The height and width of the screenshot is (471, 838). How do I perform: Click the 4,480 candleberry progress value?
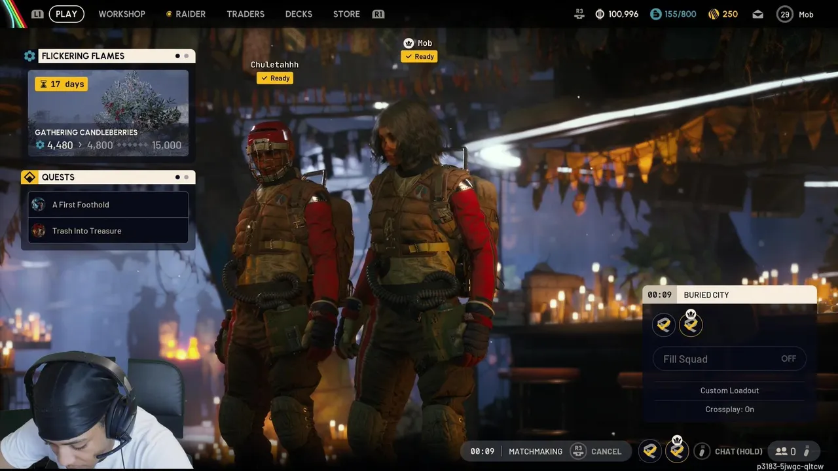(60, 145)
